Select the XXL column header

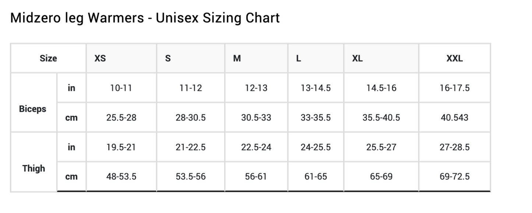[x=454, y=58]
